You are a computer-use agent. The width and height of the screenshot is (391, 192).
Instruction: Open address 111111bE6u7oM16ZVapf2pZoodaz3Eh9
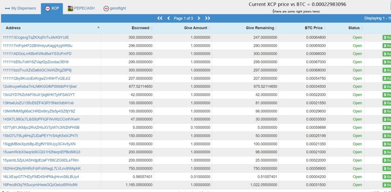[x=36, y=62]
